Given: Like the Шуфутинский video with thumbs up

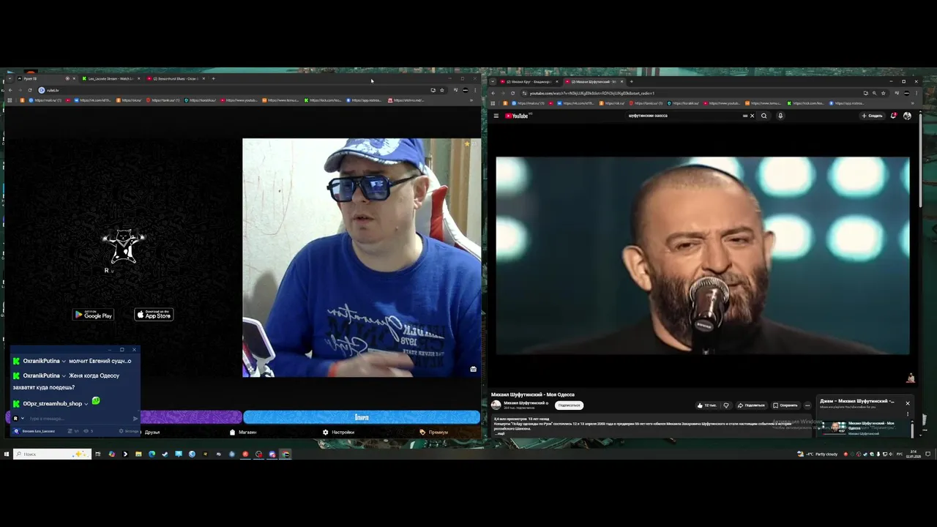Looking at the screenshot, I should pos(707,405).
